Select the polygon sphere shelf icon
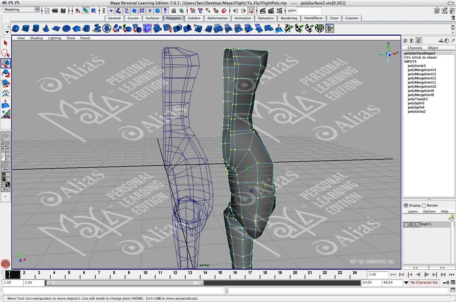 15,29
